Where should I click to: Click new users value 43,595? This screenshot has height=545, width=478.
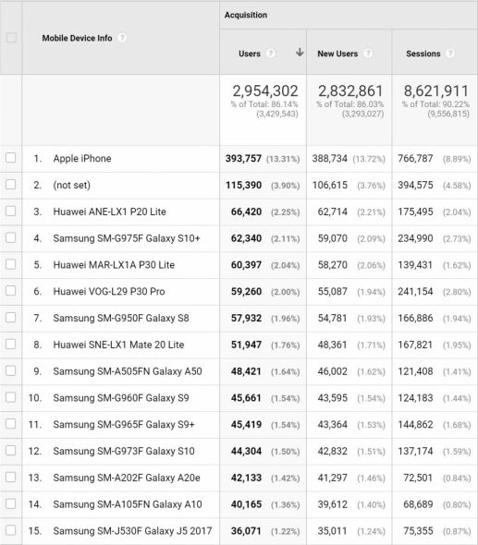click(x=333, y=397)
